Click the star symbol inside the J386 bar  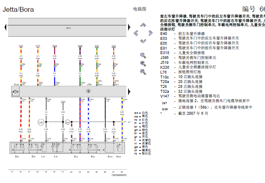click(88, 91)
